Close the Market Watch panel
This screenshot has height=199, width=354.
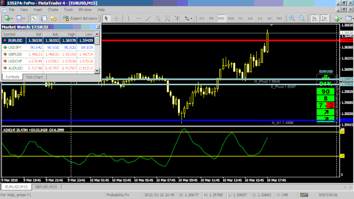[98, 27]
